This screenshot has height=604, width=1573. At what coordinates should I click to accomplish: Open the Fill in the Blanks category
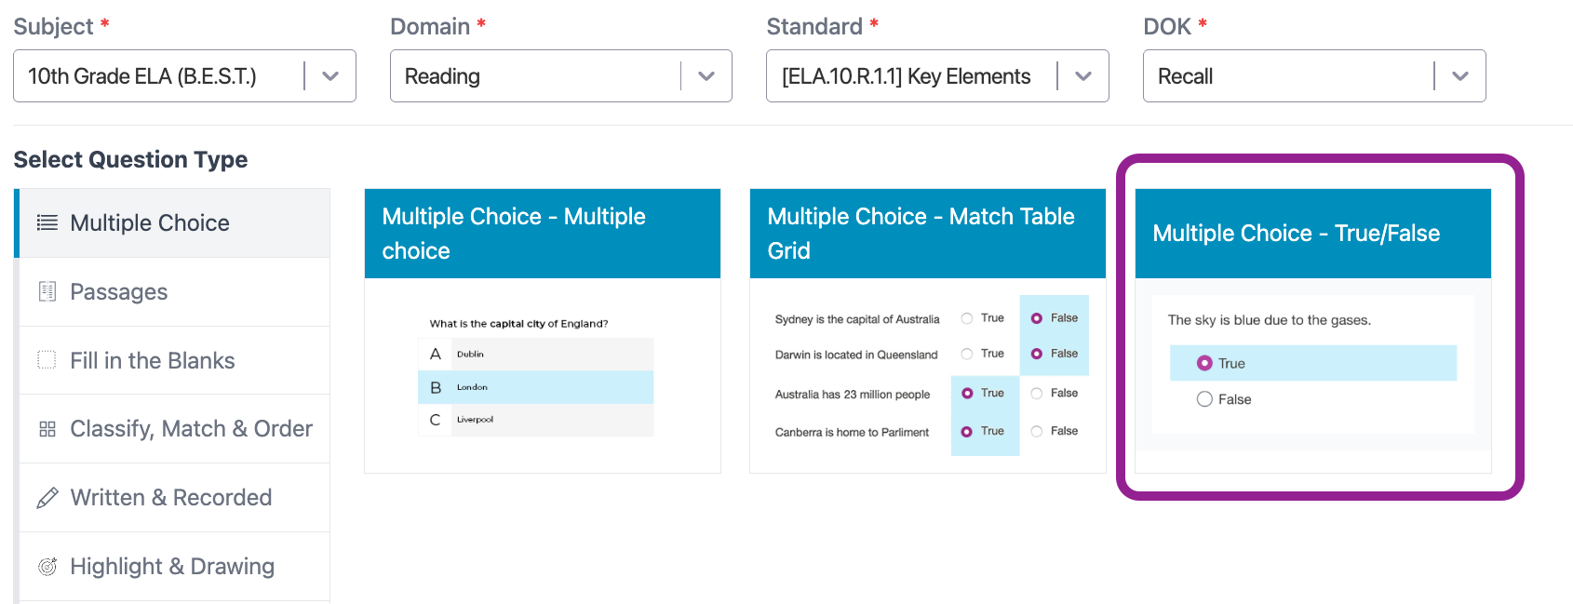[153, 361]
